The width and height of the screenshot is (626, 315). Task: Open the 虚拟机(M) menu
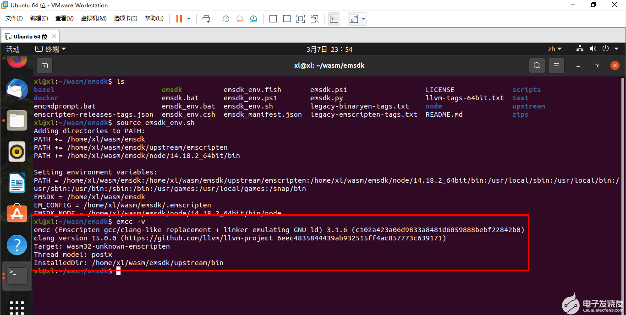point(93,18)
